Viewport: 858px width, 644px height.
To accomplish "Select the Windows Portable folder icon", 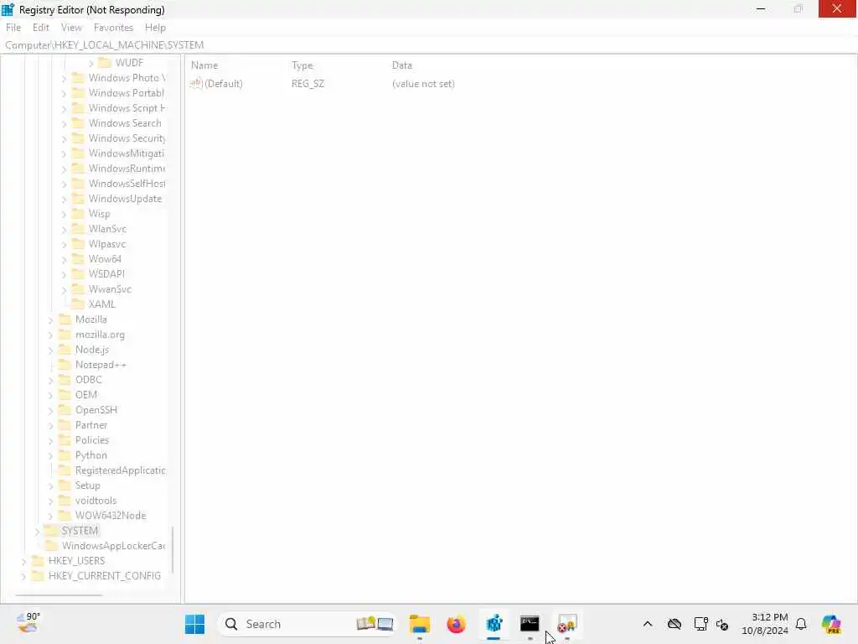I will (x=79, y=92).
